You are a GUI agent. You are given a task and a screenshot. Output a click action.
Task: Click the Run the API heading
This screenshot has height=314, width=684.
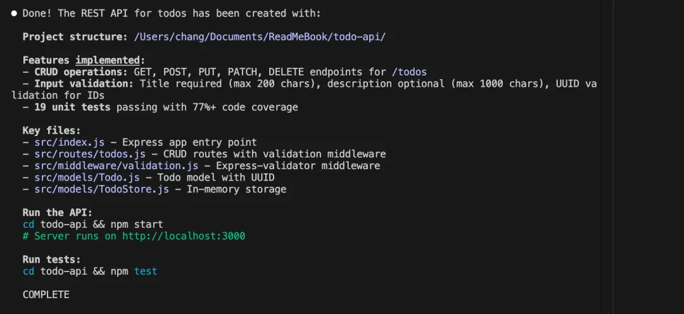coord(58,212)
